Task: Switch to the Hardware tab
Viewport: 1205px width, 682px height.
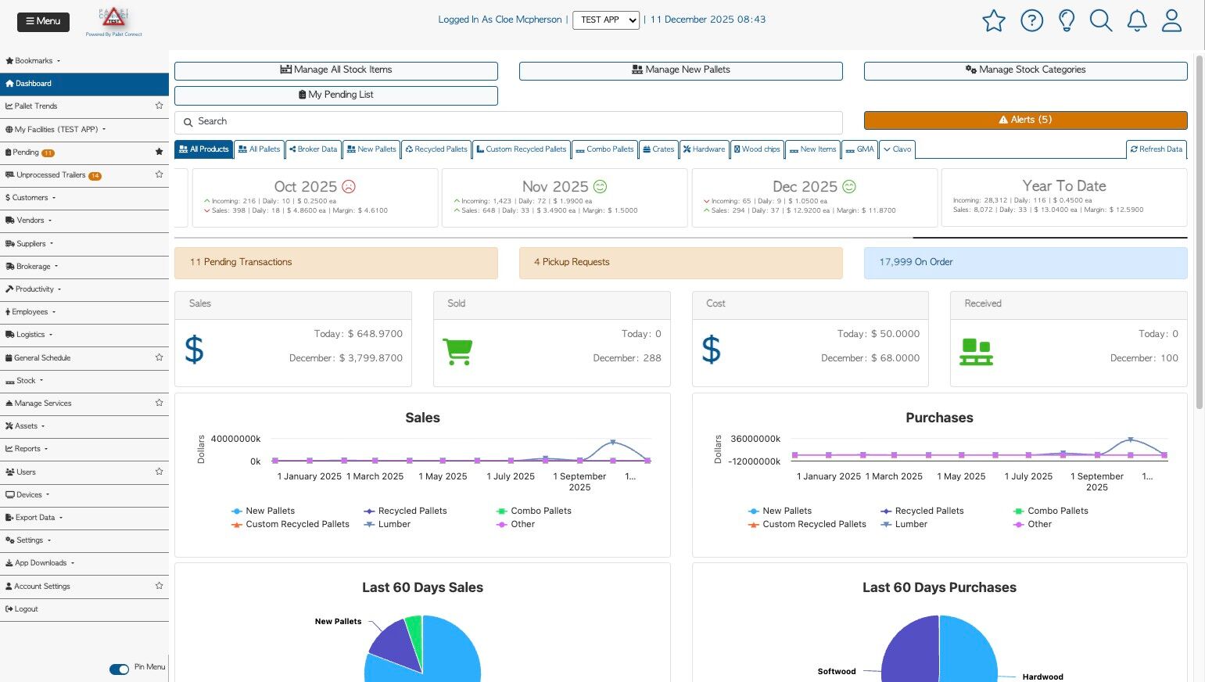Action: (704, 149)
